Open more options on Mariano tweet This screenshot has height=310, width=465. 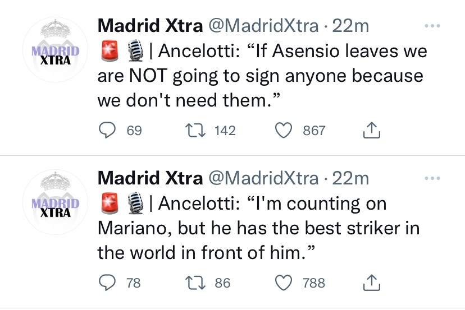[x=432, y=179]
